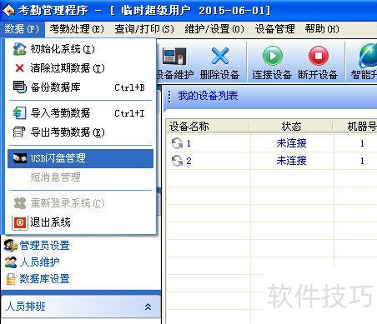Click the 状态 column header

(291, 127)
